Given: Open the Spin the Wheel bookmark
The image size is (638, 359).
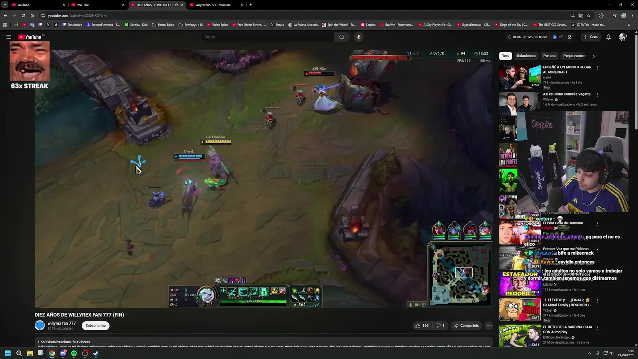Looking at the screenshot, I should (x=339, y=24).
